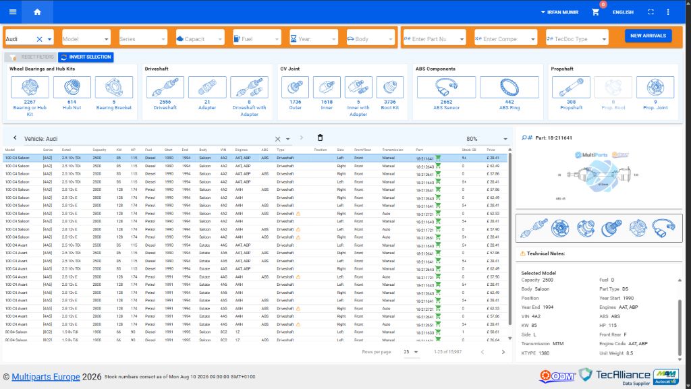The width and height of the screenshot is (691, 389).
Task: Go to the home page icon
Action: point(38,12)
